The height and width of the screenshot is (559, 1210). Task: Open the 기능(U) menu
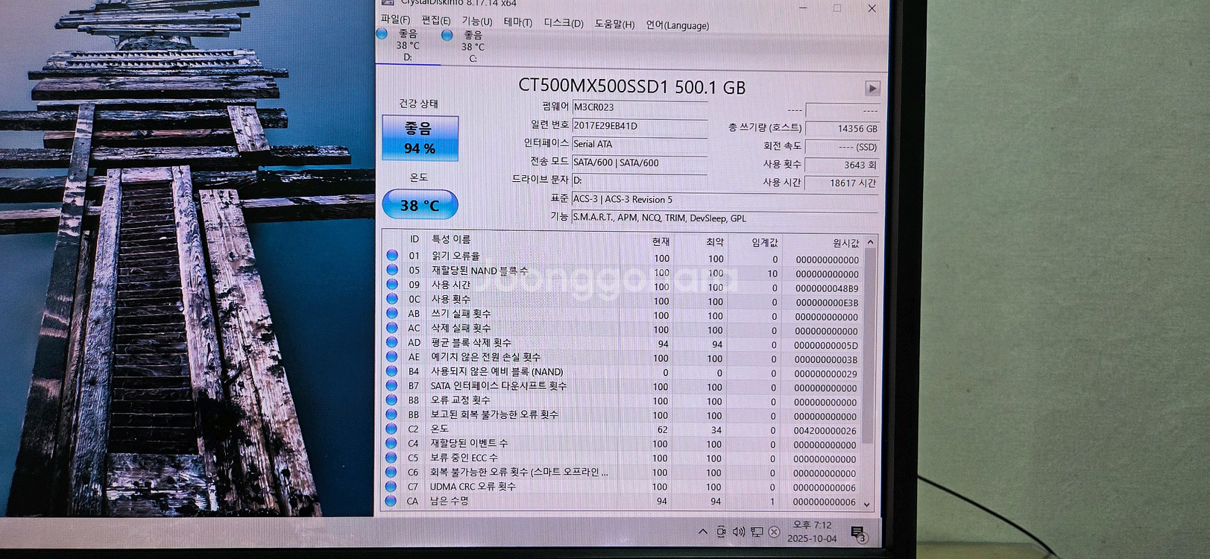pos(476,22)
